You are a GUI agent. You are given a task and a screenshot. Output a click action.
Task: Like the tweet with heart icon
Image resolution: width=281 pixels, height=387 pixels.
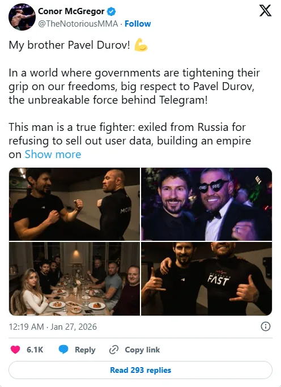click(x=15, y=350)
